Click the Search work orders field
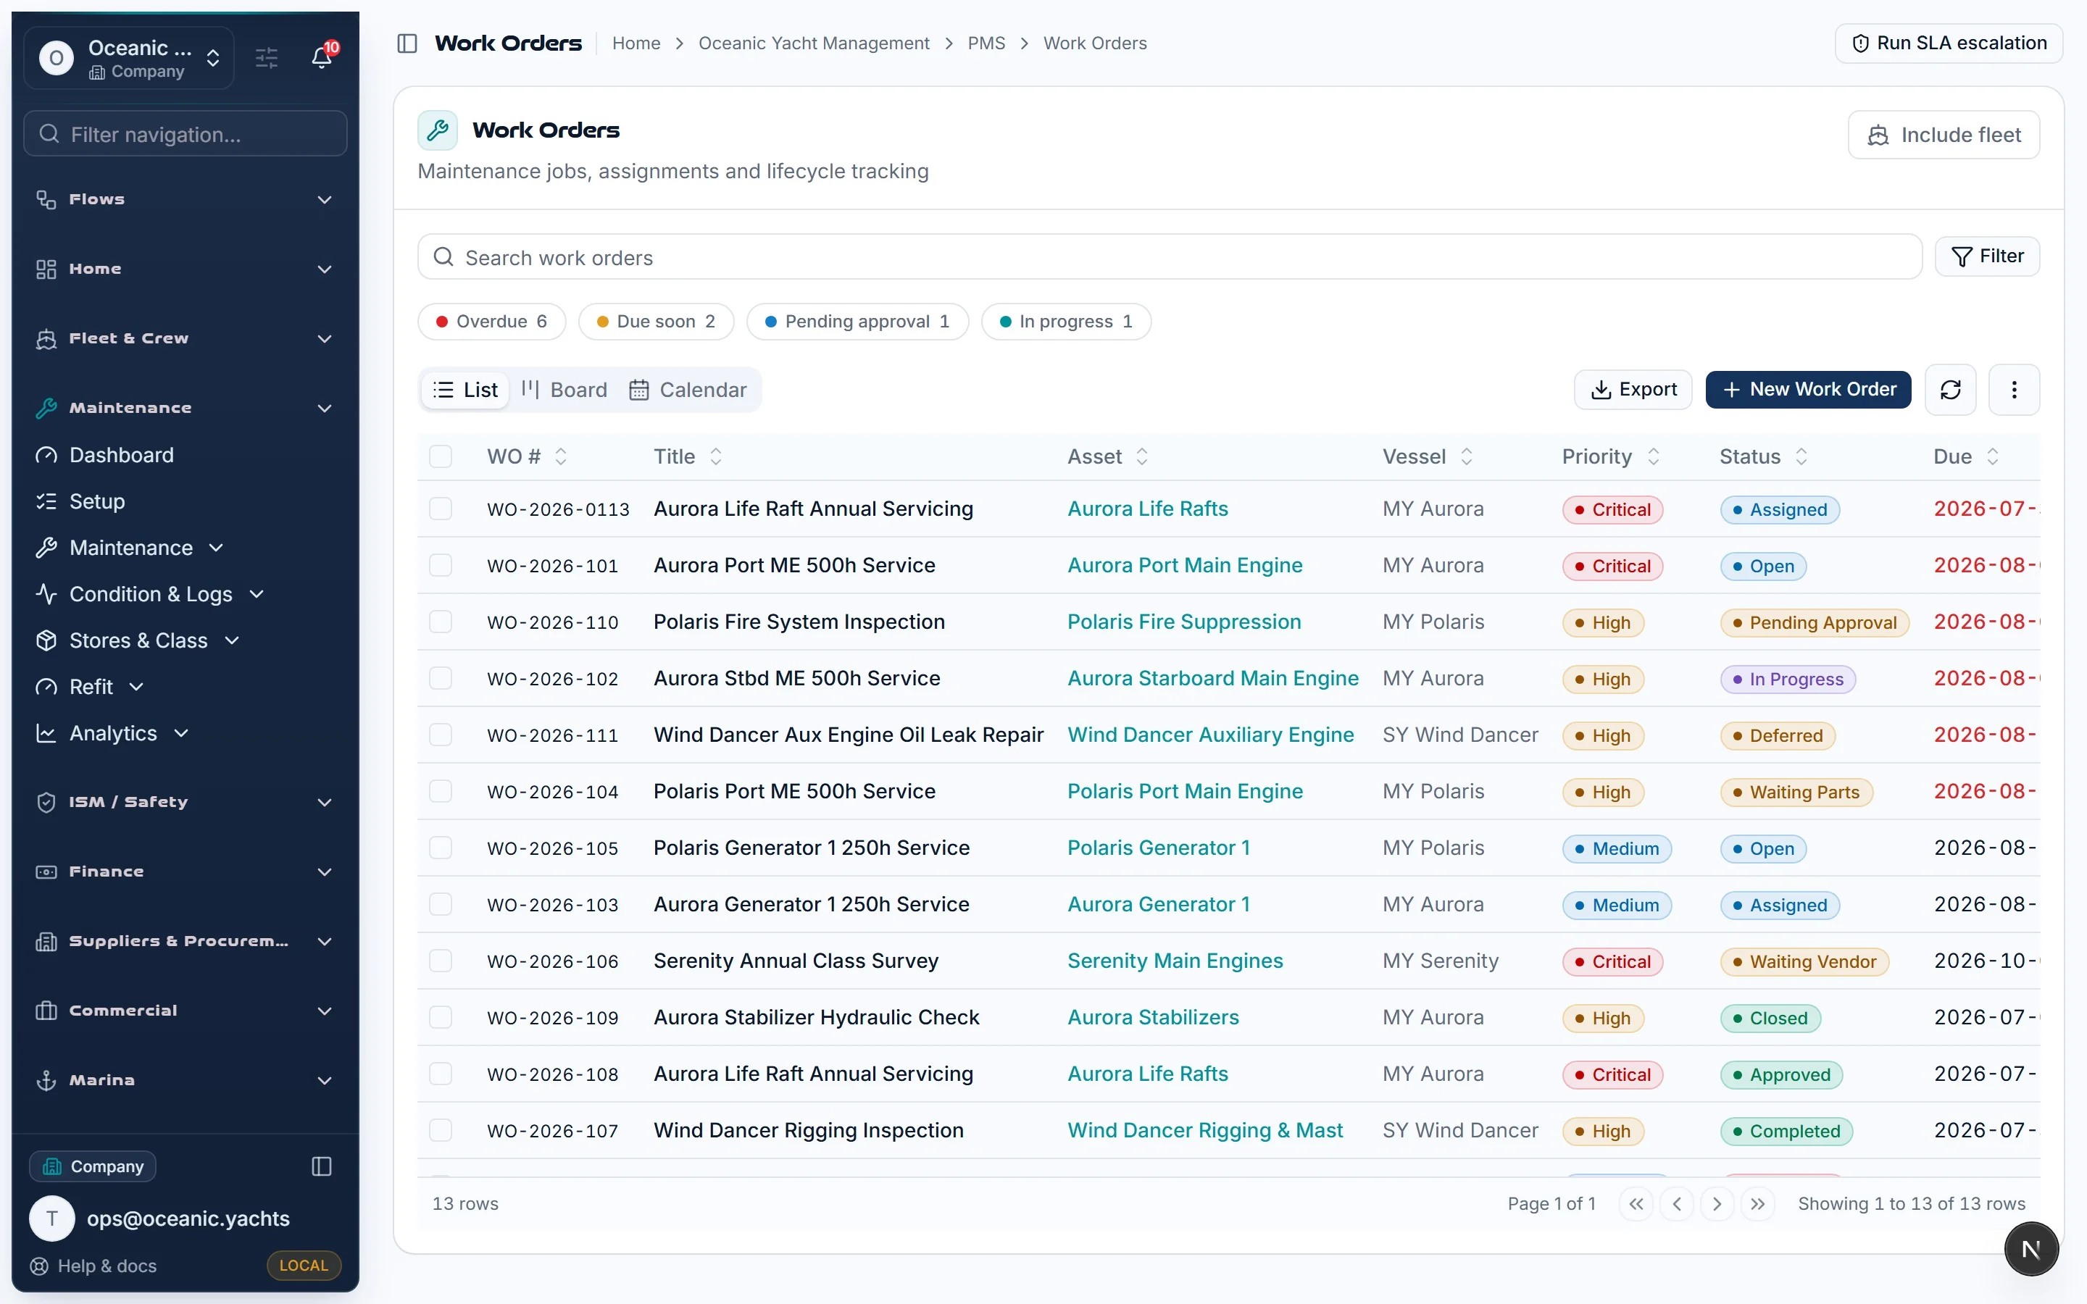 click(x=1170, y=257)
